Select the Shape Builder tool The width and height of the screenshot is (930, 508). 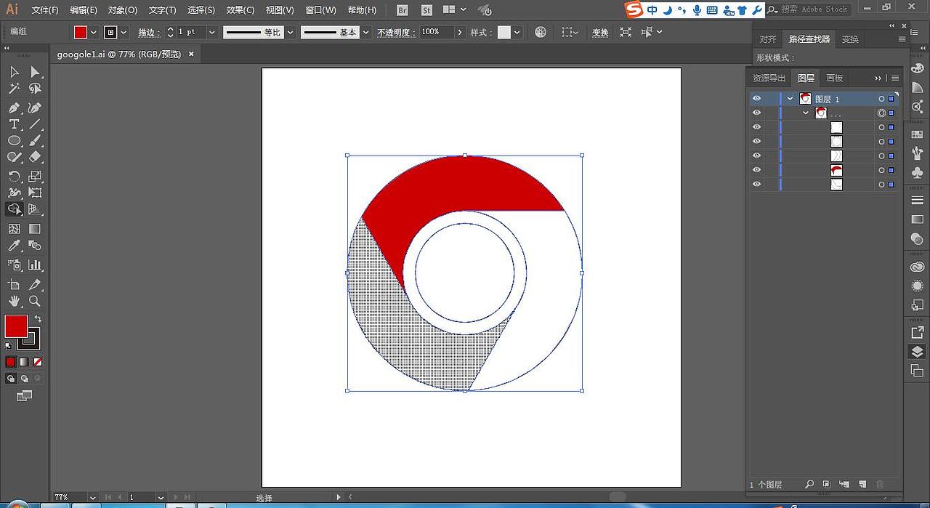pos(15,209)
